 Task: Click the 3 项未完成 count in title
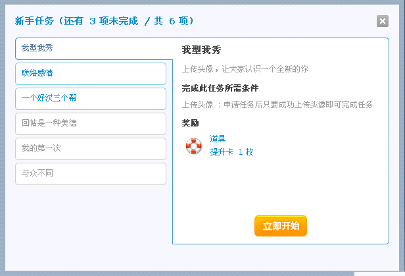coord(113,21)
